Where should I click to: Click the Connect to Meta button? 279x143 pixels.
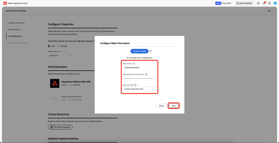139,51
